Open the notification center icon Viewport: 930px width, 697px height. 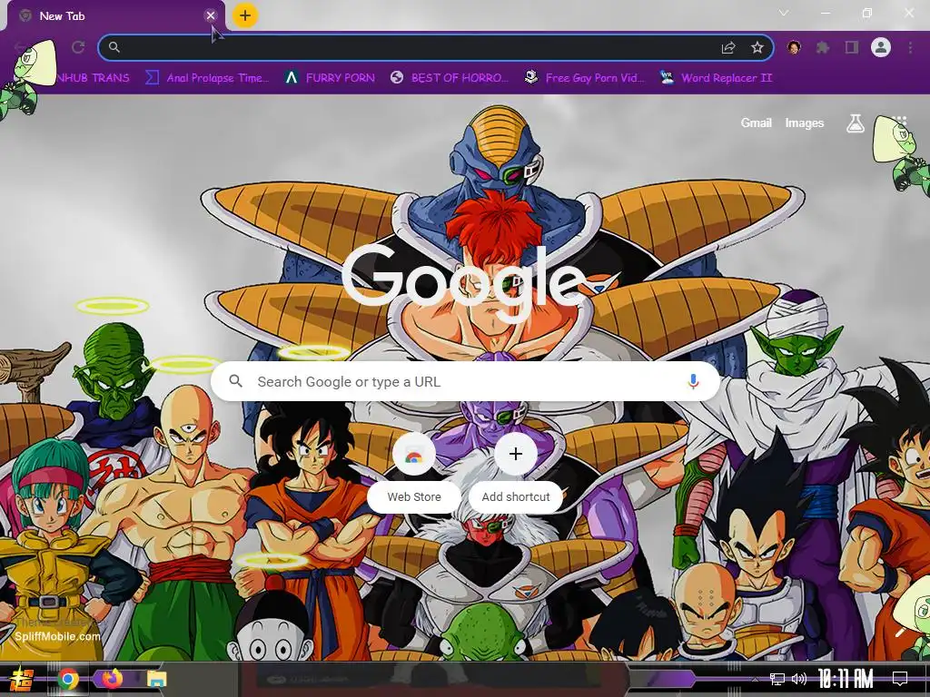pyautogui.click(x=900, y=679)
